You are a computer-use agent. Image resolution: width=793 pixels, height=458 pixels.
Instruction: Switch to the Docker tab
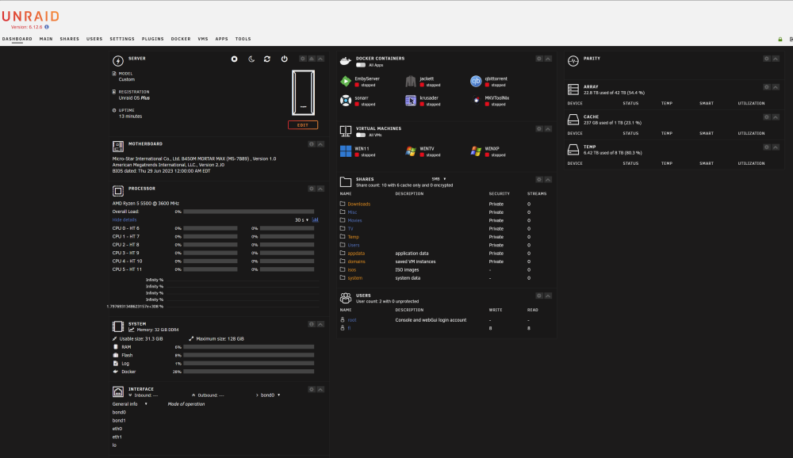[x=181, y=39]
